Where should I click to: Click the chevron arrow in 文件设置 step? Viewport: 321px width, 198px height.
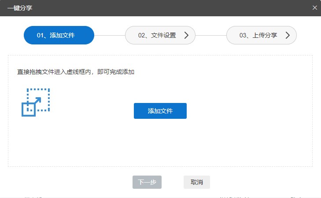point(186,35)
